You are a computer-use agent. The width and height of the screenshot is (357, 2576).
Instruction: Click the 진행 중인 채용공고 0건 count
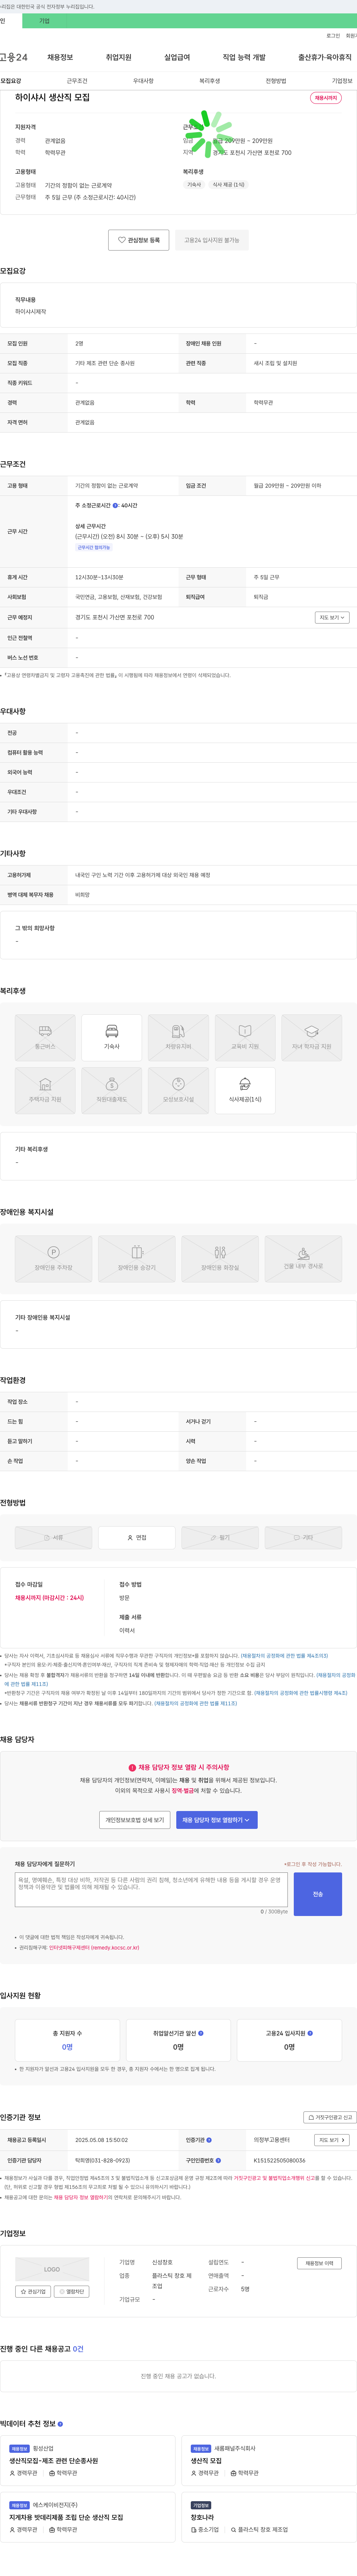(79, 2348)
